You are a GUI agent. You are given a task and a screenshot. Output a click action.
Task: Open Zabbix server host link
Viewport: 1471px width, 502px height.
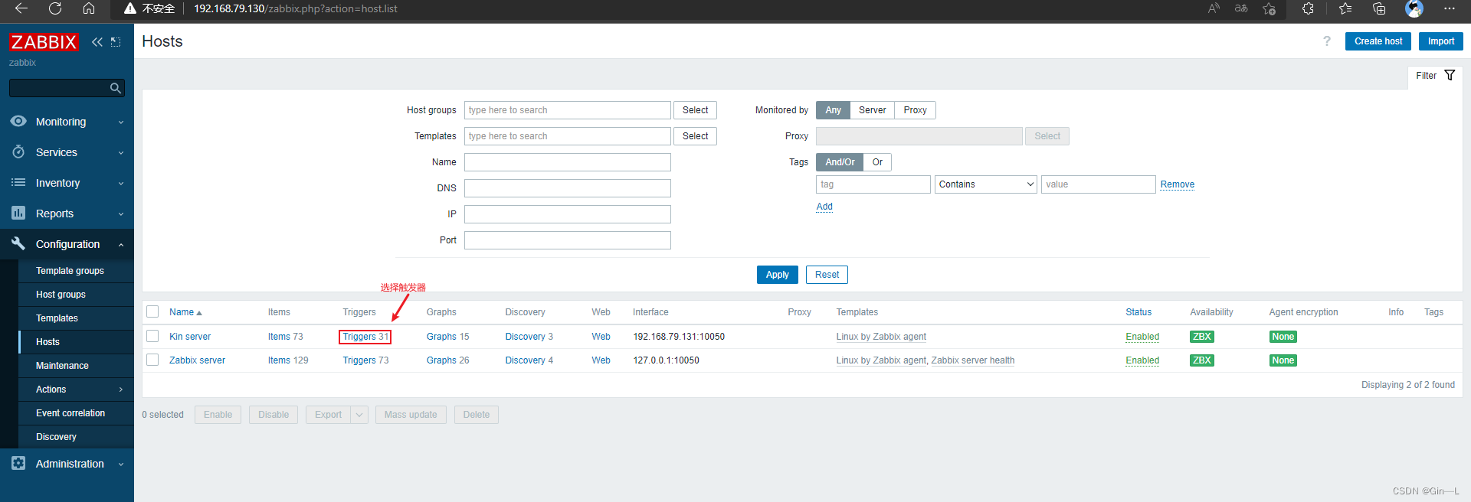pyautogui.click(x=197, y=360)
